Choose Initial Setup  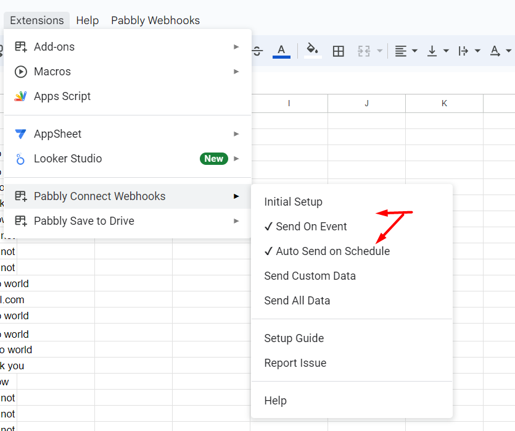[352, 201]
